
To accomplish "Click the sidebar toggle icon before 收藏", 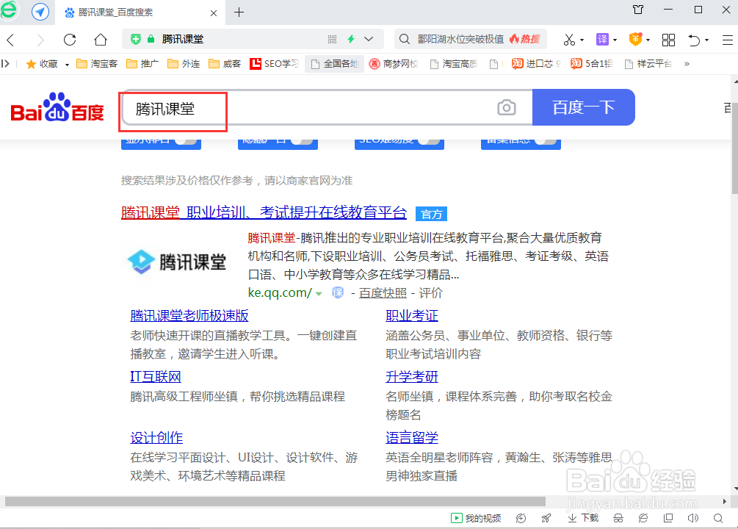I will point(6,64).
